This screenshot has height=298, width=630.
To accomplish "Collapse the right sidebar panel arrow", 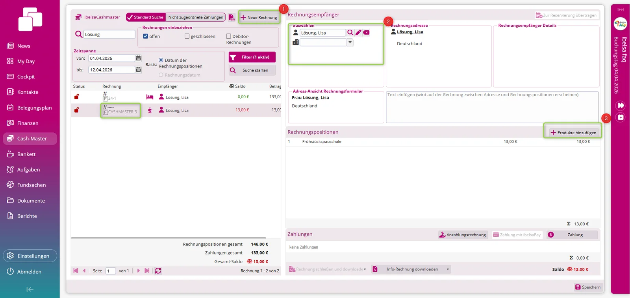I will (x=621, y=9).
